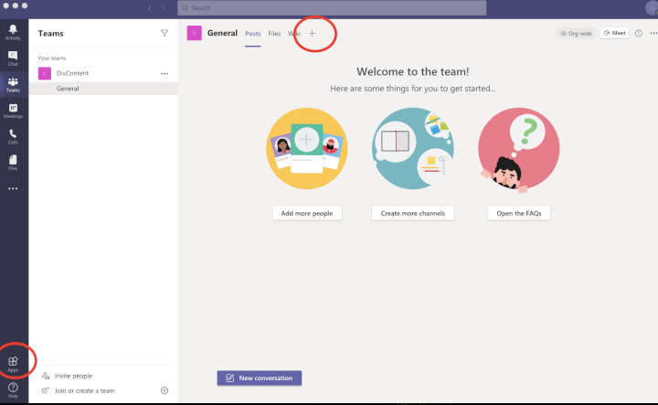Click the Open the FAQs button
This screenshot has height=405, width=658.
pyautogui.click(x=519, y=213)
